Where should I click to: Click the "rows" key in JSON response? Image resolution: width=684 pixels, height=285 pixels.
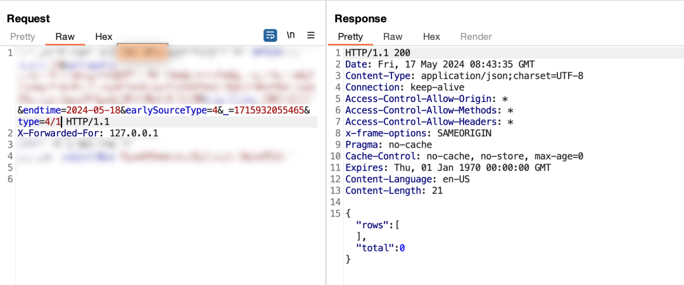click(x=370, y=225)
